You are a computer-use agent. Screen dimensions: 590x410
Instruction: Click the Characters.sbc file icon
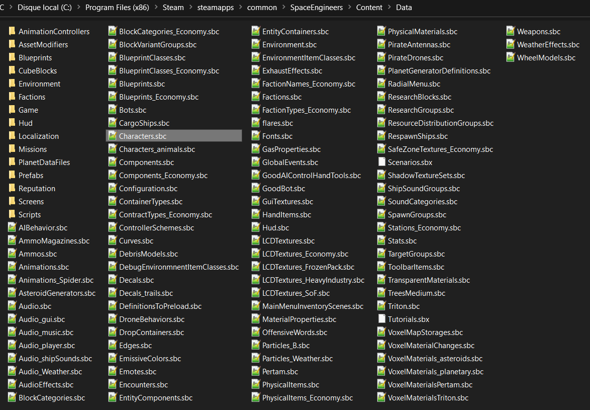[x=112, y=136]
